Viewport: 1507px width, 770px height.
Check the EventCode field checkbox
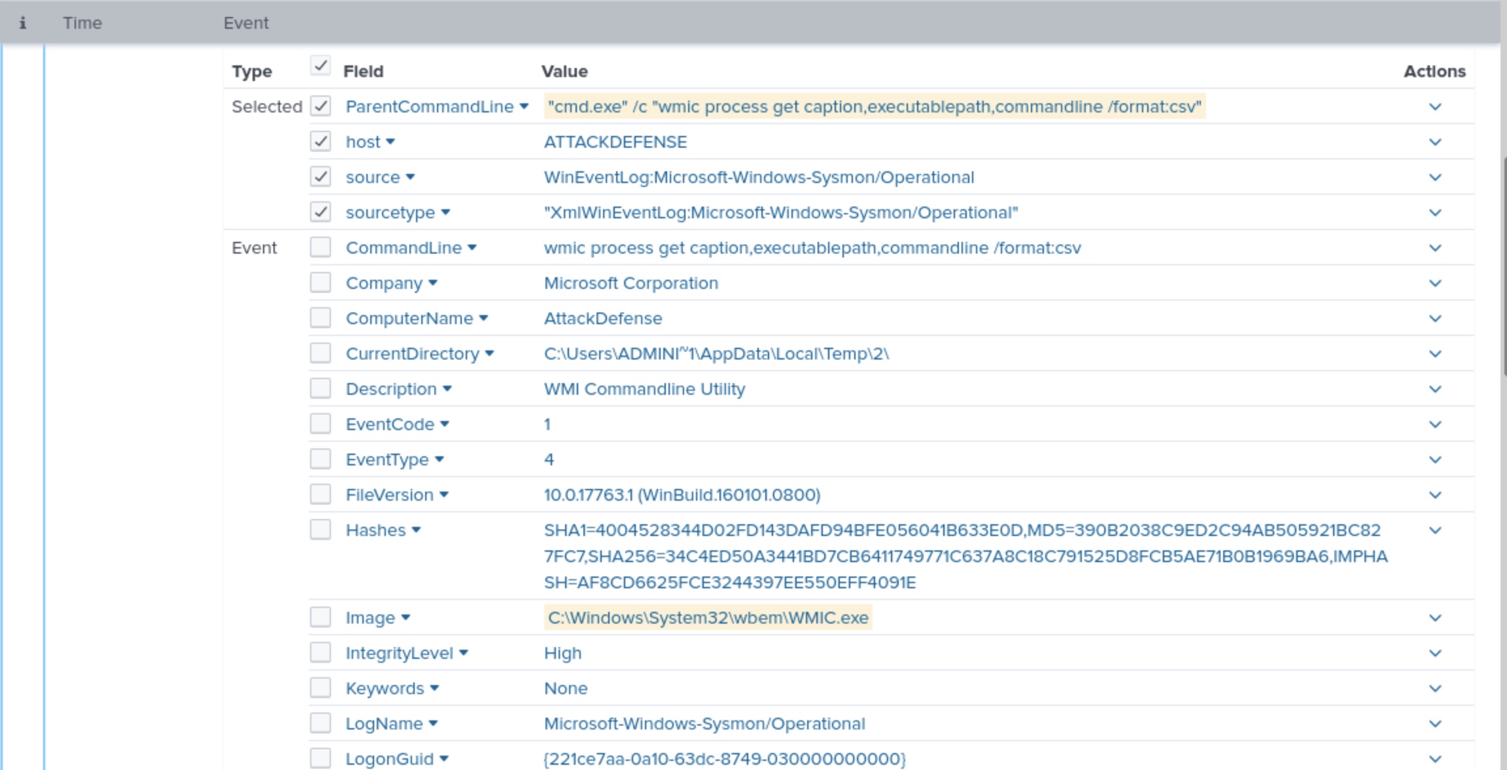320,424
